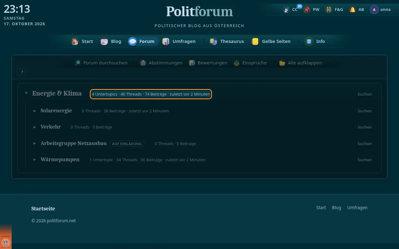Click the widget in the bottom-left corner
The height and width of the screenshot is (249, 399).
tap(6, 242)
